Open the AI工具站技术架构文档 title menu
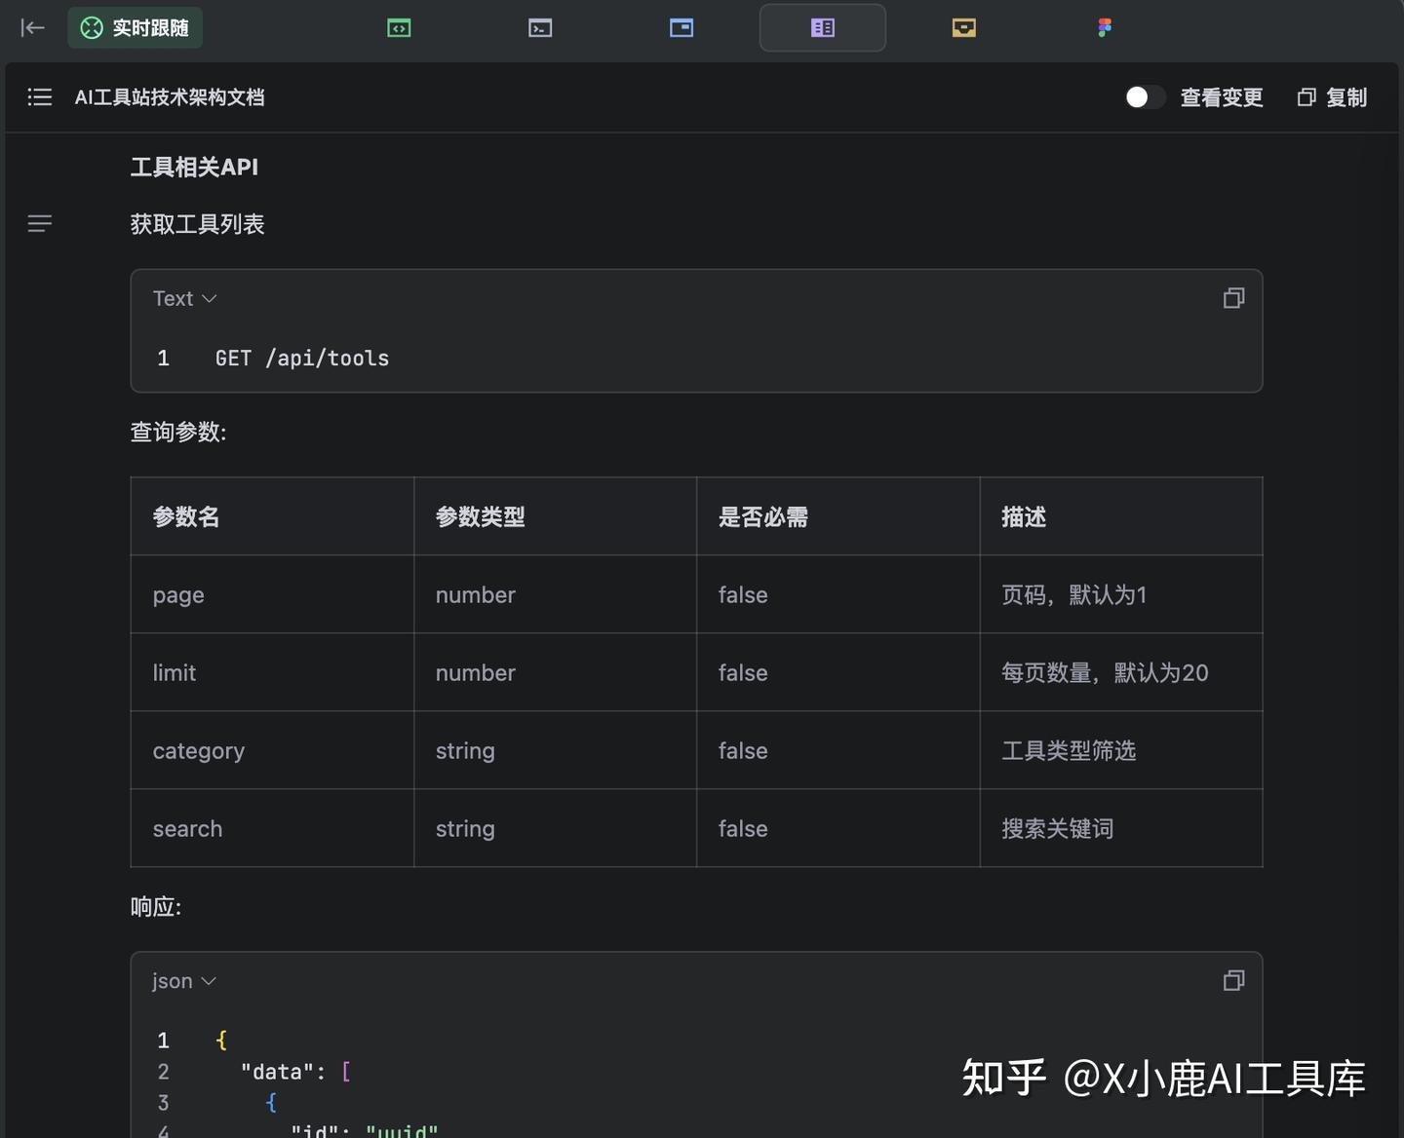This screenshot has height=1138, width=1404. [170, 96]
